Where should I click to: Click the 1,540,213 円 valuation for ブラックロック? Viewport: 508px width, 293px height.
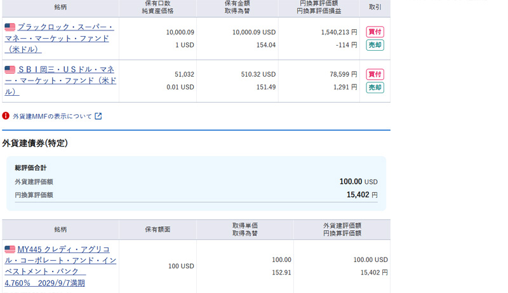tap(339, 32)
